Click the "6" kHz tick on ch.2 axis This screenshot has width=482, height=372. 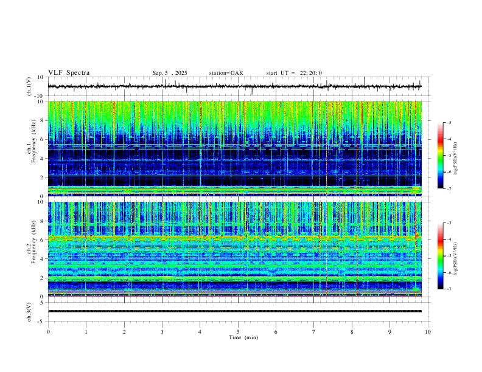tap(42, 240)
